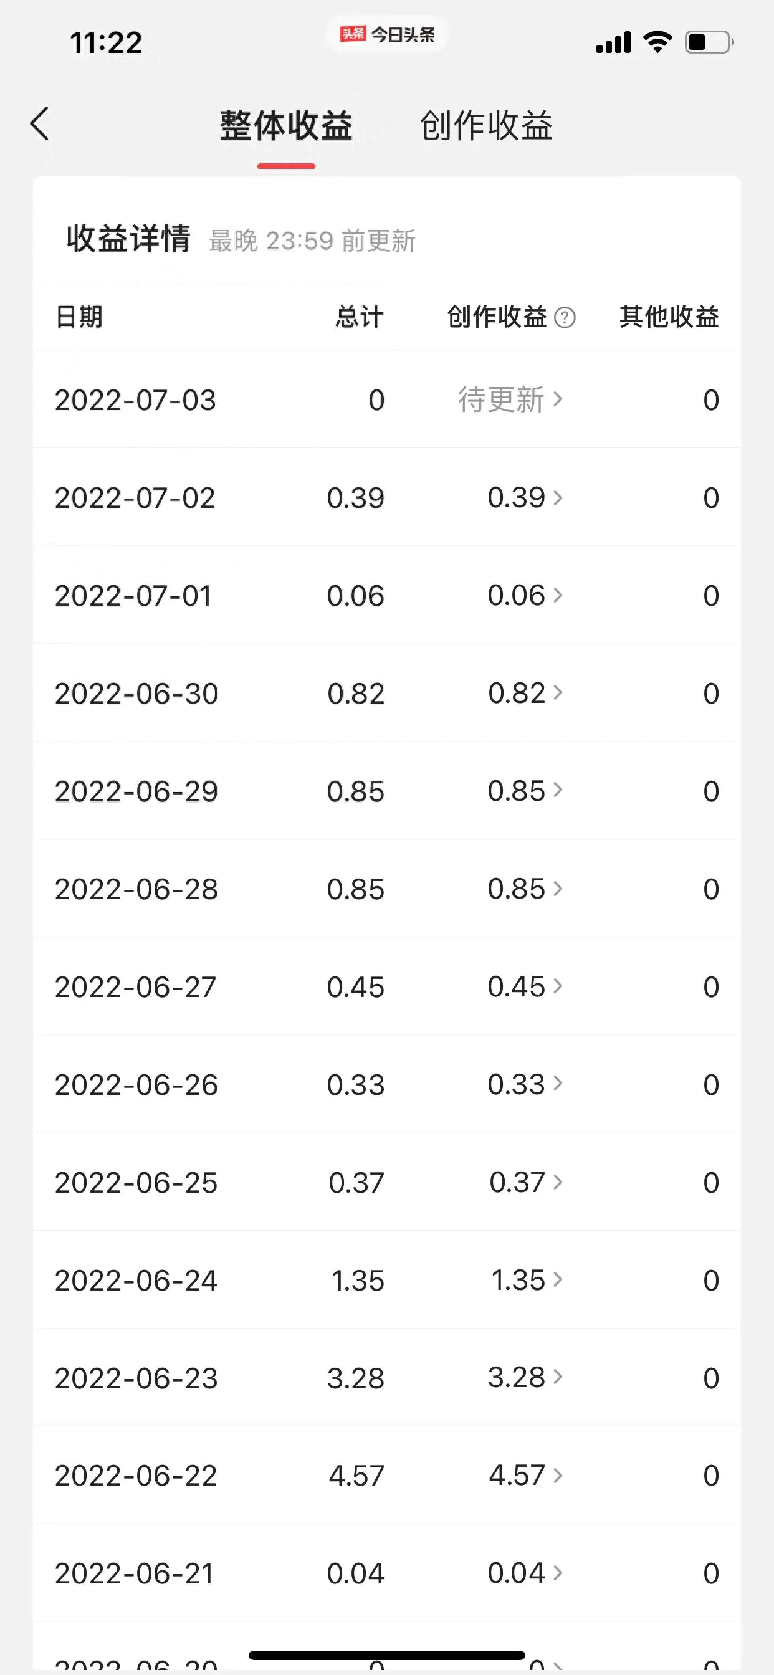Open the 创作收益 help question mark icon
Viewport: 774px width, 1675px height.
[564, 317]
